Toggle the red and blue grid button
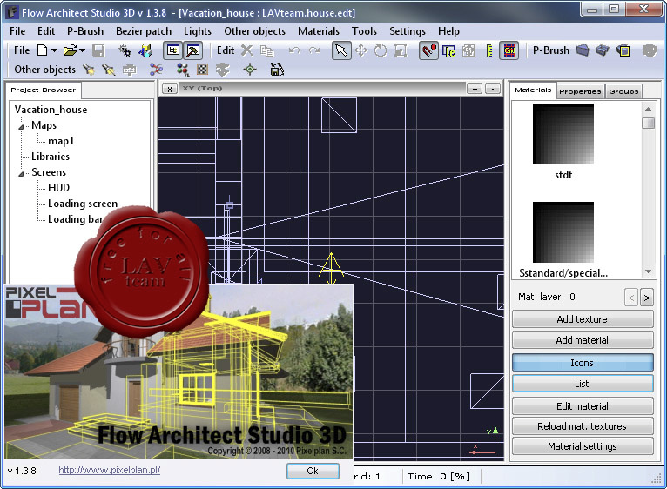667x489 pixels. 509,50
